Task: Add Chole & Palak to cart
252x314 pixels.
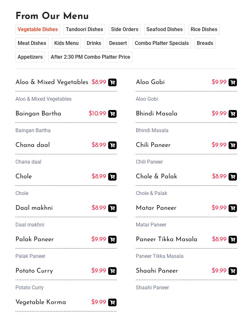Action: tap(232, 177)
